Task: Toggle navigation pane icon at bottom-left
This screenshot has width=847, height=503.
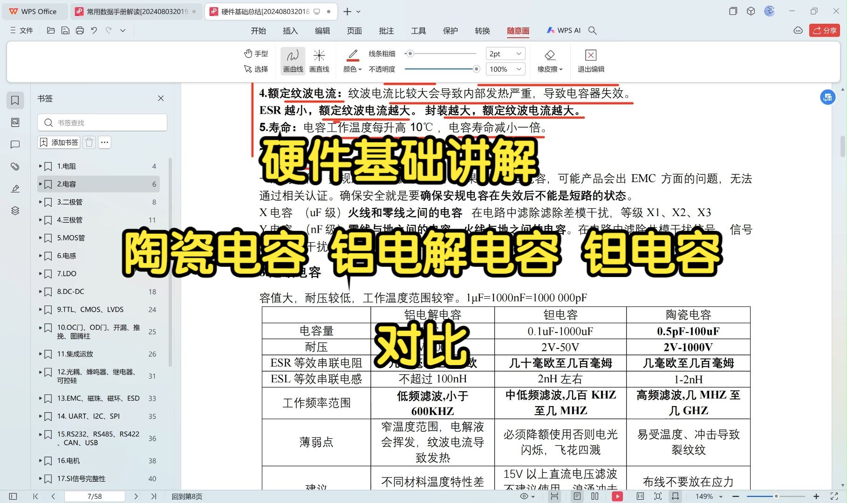Action: [x=13, y=496]
